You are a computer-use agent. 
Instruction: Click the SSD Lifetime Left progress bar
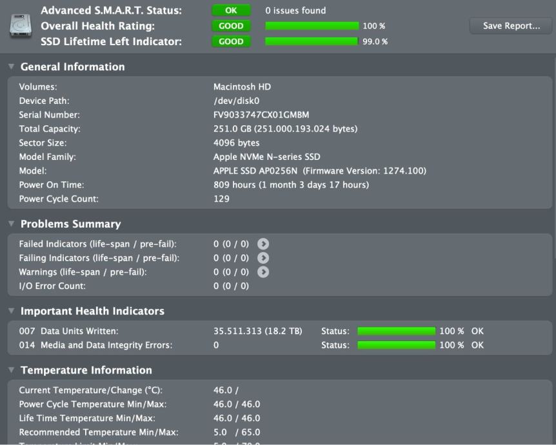click(x=312, y=41)
